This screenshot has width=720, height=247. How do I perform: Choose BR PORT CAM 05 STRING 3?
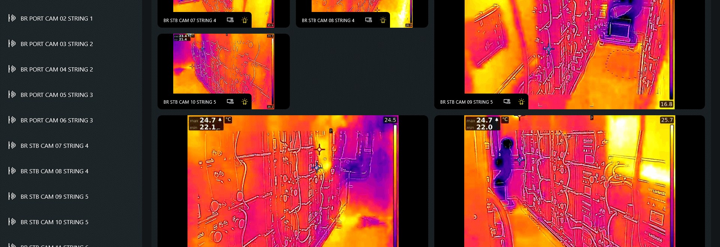[56, 95]
